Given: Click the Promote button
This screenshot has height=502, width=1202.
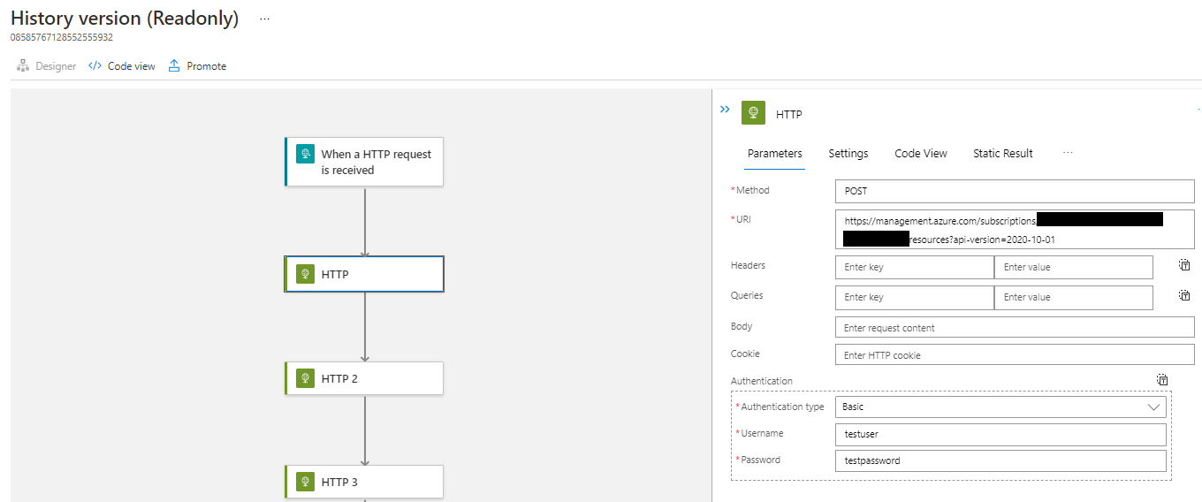Looking at the screenshot, I should pos(197,66).
